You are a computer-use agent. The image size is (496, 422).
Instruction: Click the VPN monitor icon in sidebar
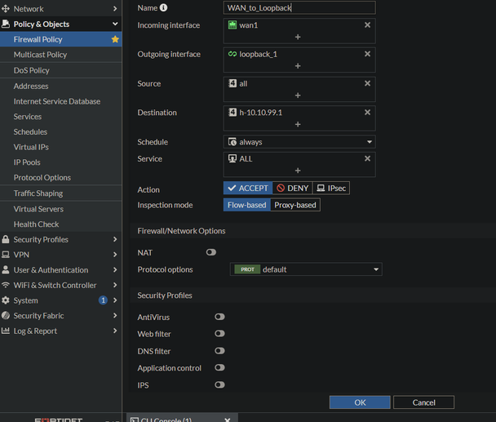[x=6, y=255]
